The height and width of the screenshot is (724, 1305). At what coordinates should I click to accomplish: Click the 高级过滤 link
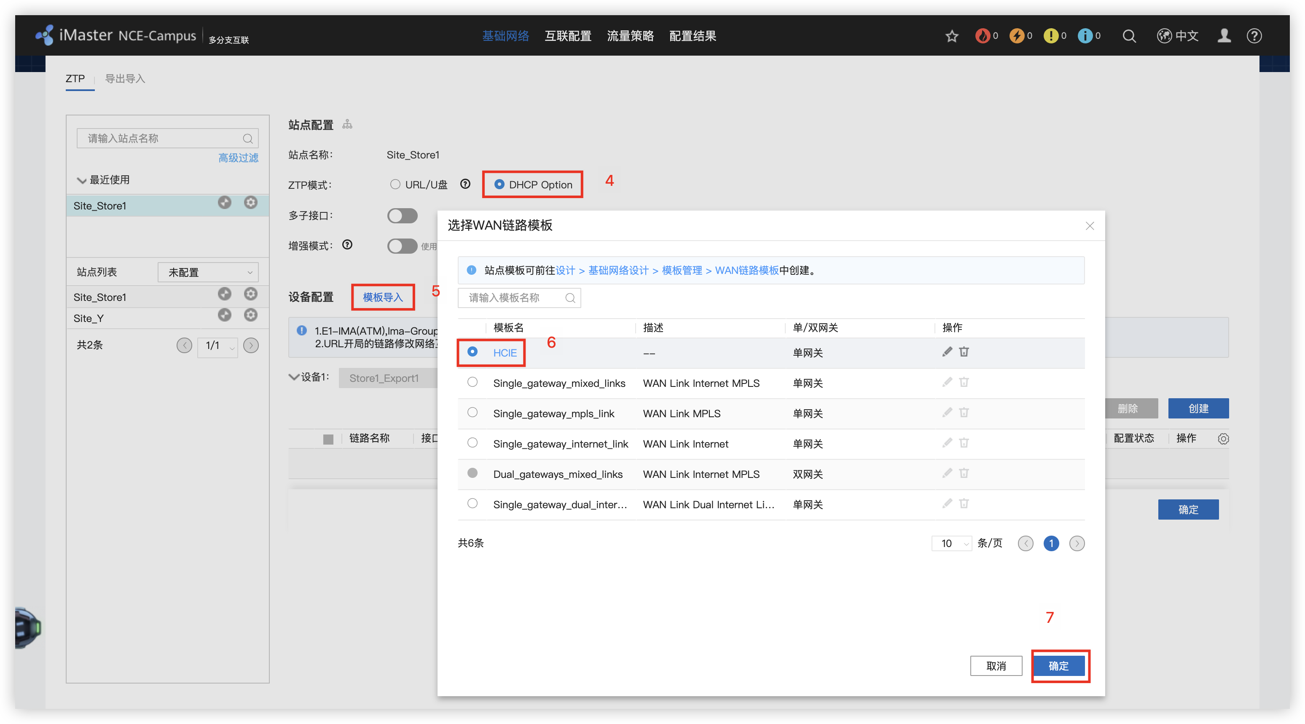(x=238, y=158)
